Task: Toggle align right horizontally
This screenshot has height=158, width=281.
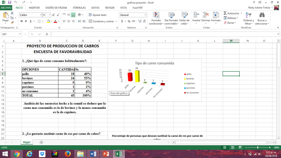Action: click(73, 22)
